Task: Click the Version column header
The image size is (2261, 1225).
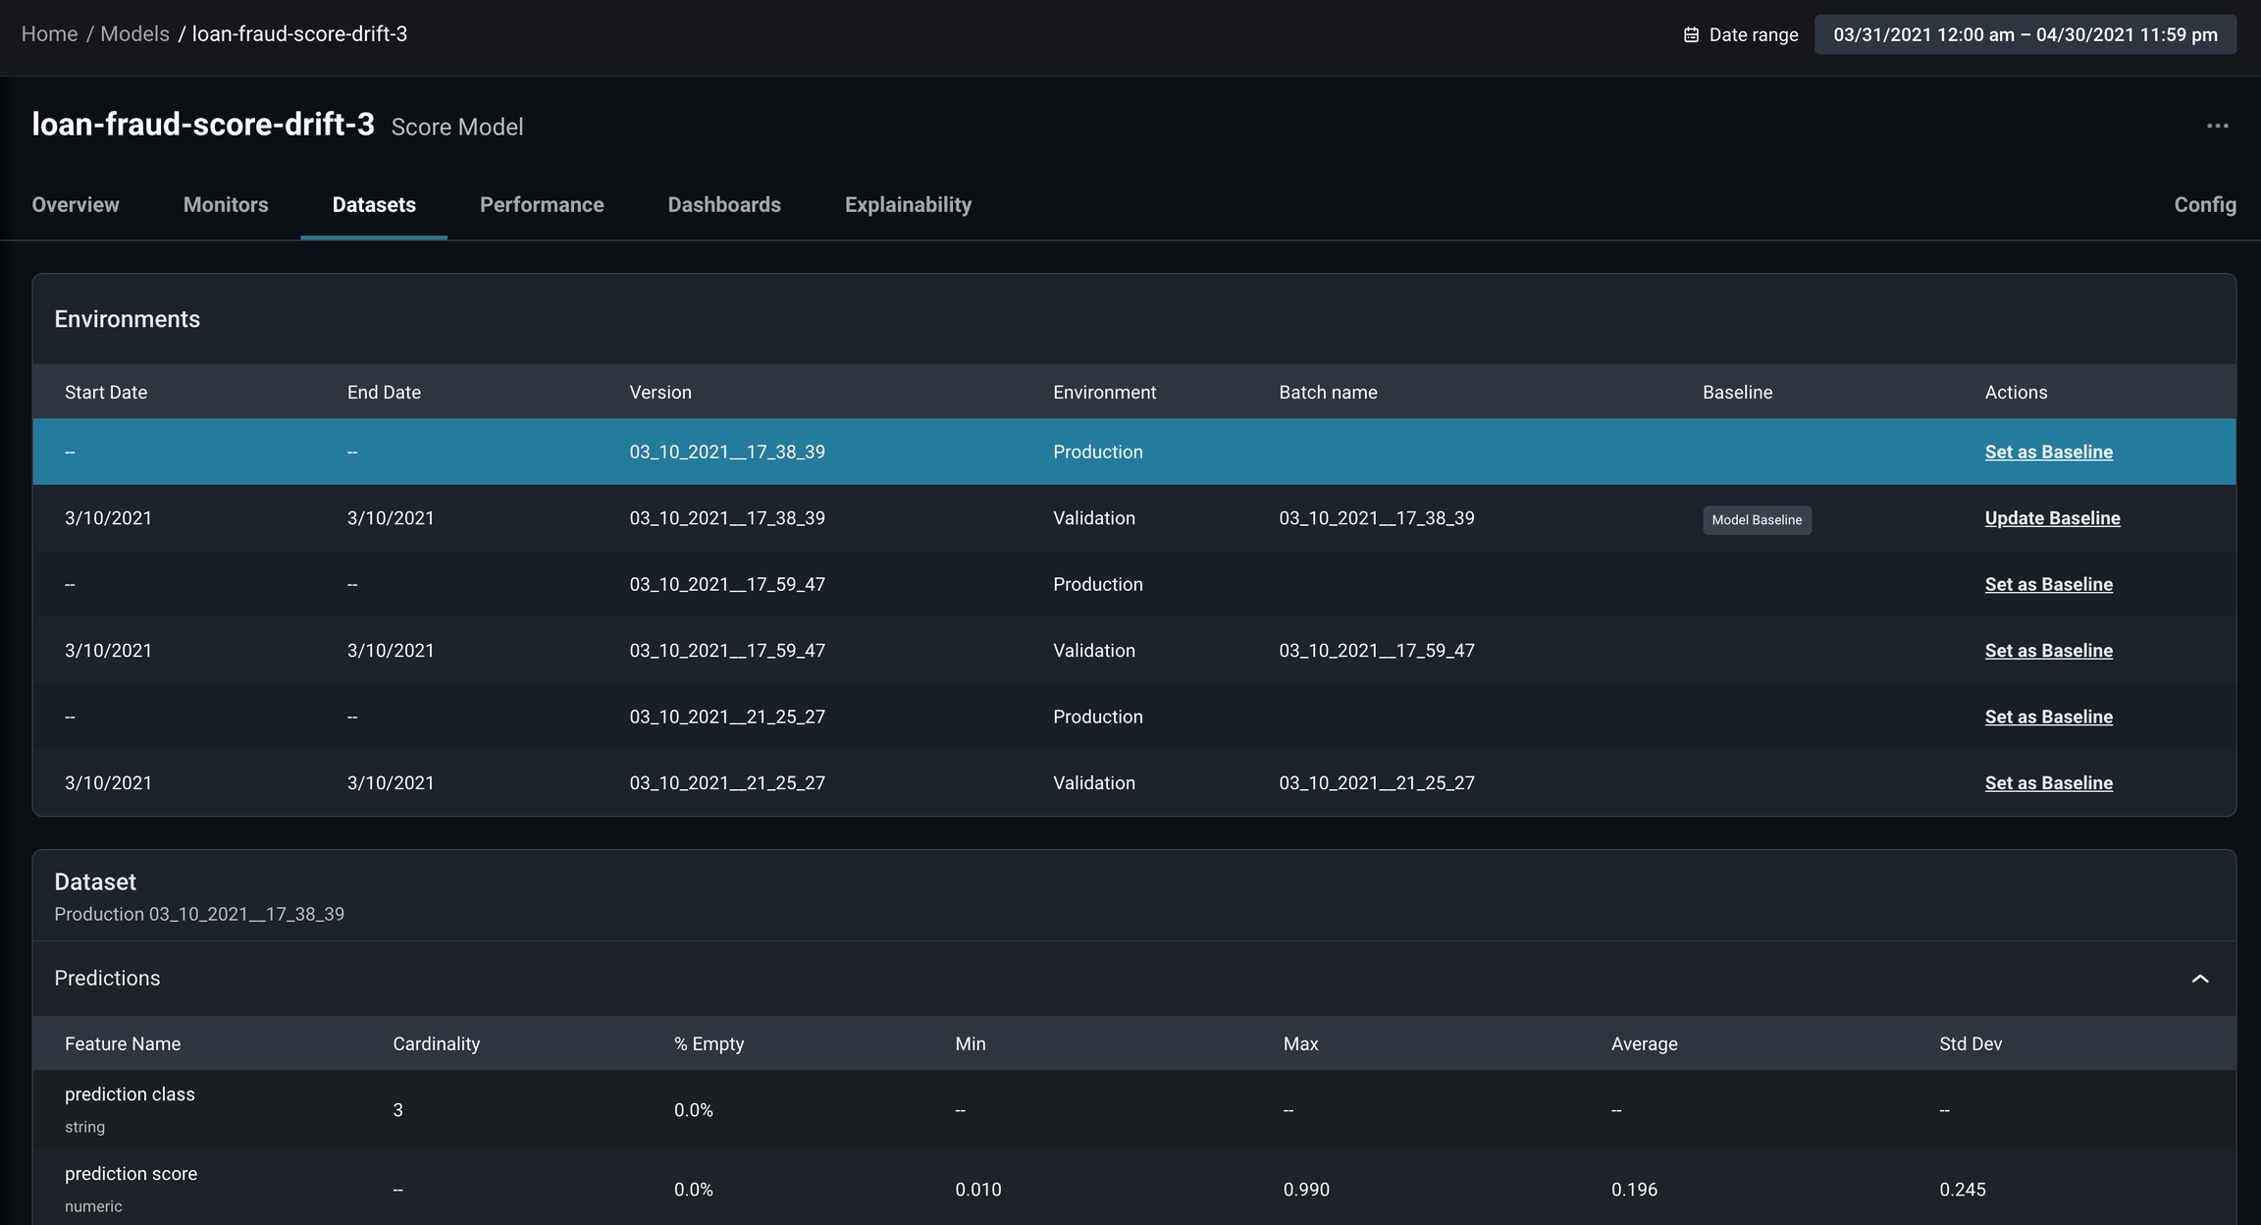Action: 659,393
